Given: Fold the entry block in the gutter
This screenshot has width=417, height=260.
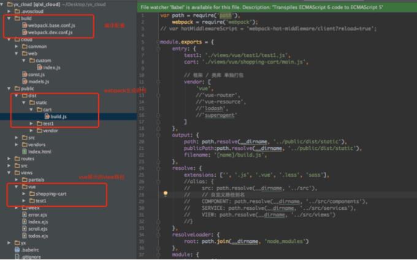Looking at the screenshot, I should point(158,48).
